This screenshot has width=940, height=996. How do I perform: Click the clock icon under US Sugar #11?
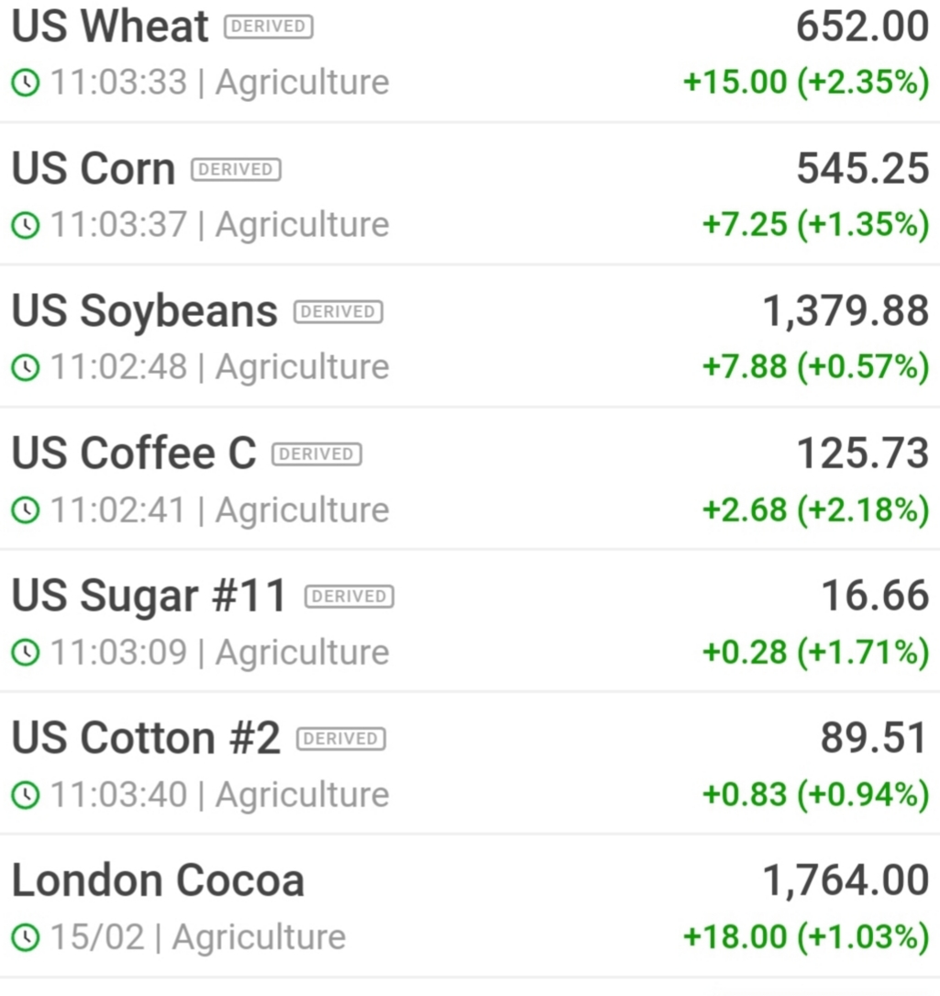[26, 653]
